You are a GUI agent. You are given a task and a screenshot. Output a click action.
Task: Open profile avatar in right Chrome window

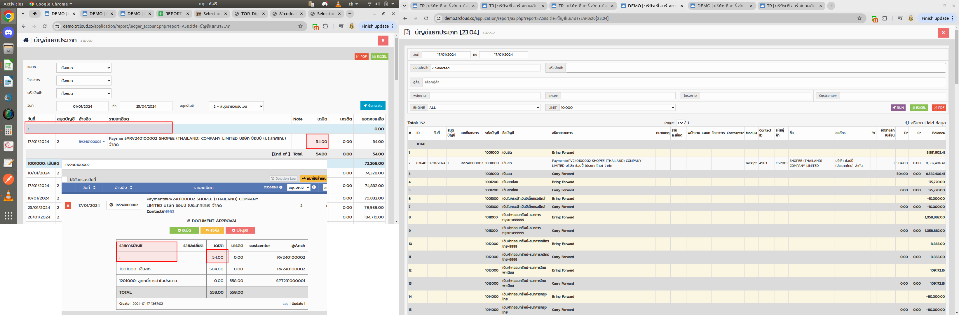911,18
